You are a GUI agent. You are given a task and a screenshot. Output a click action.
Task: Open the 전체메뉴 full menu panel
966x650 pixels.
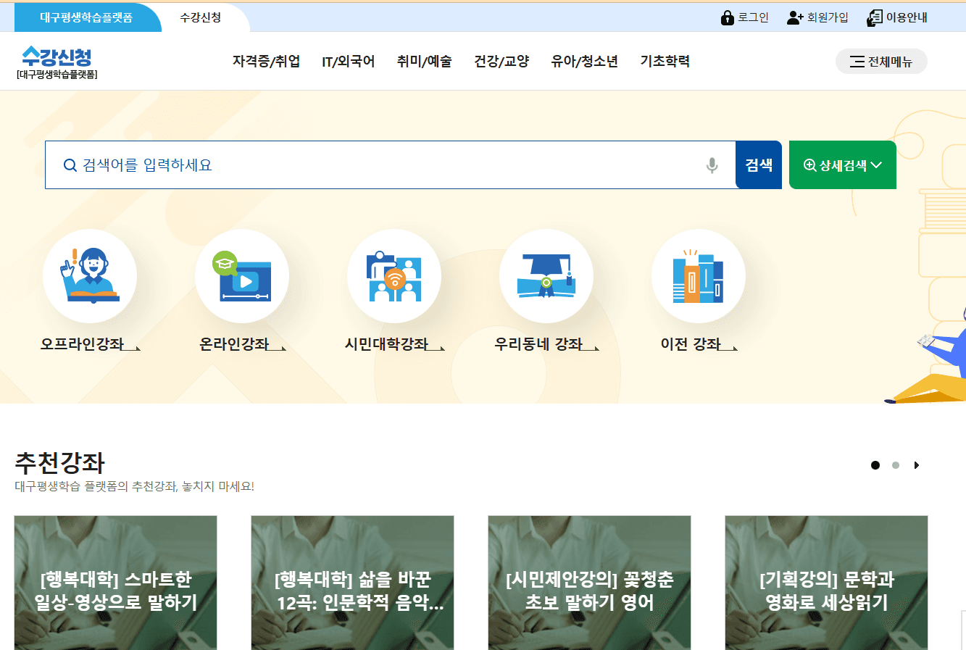pos(881,61)
